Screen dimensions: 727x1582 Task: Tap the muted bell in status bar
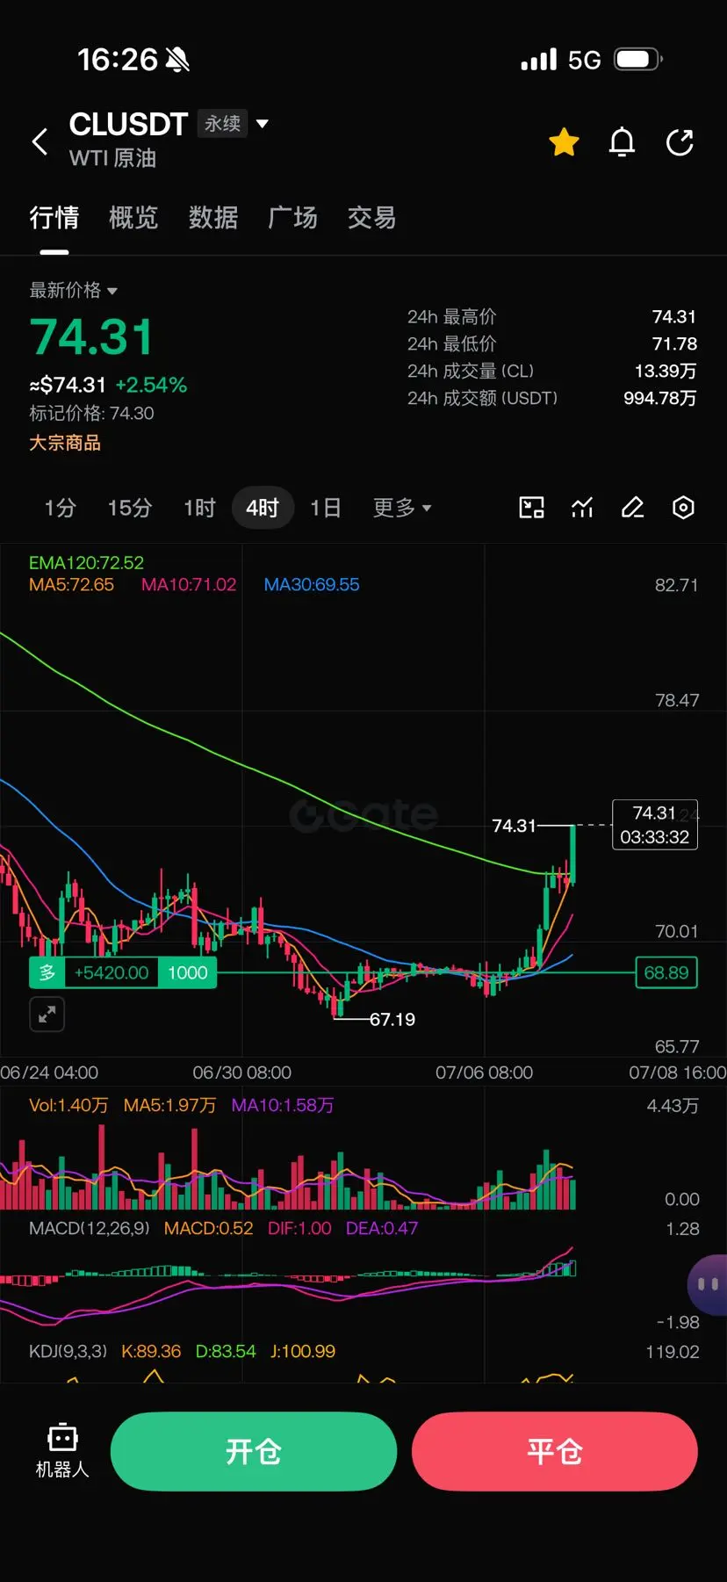pyautogui.click(x=177, y=60)
